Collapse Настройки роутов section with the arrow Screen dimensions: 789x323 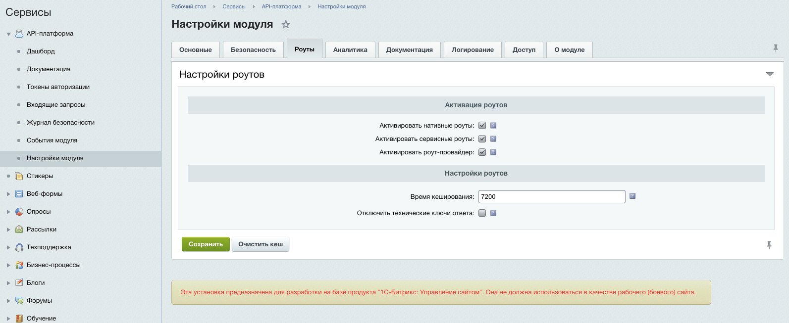tap(769, 74)
